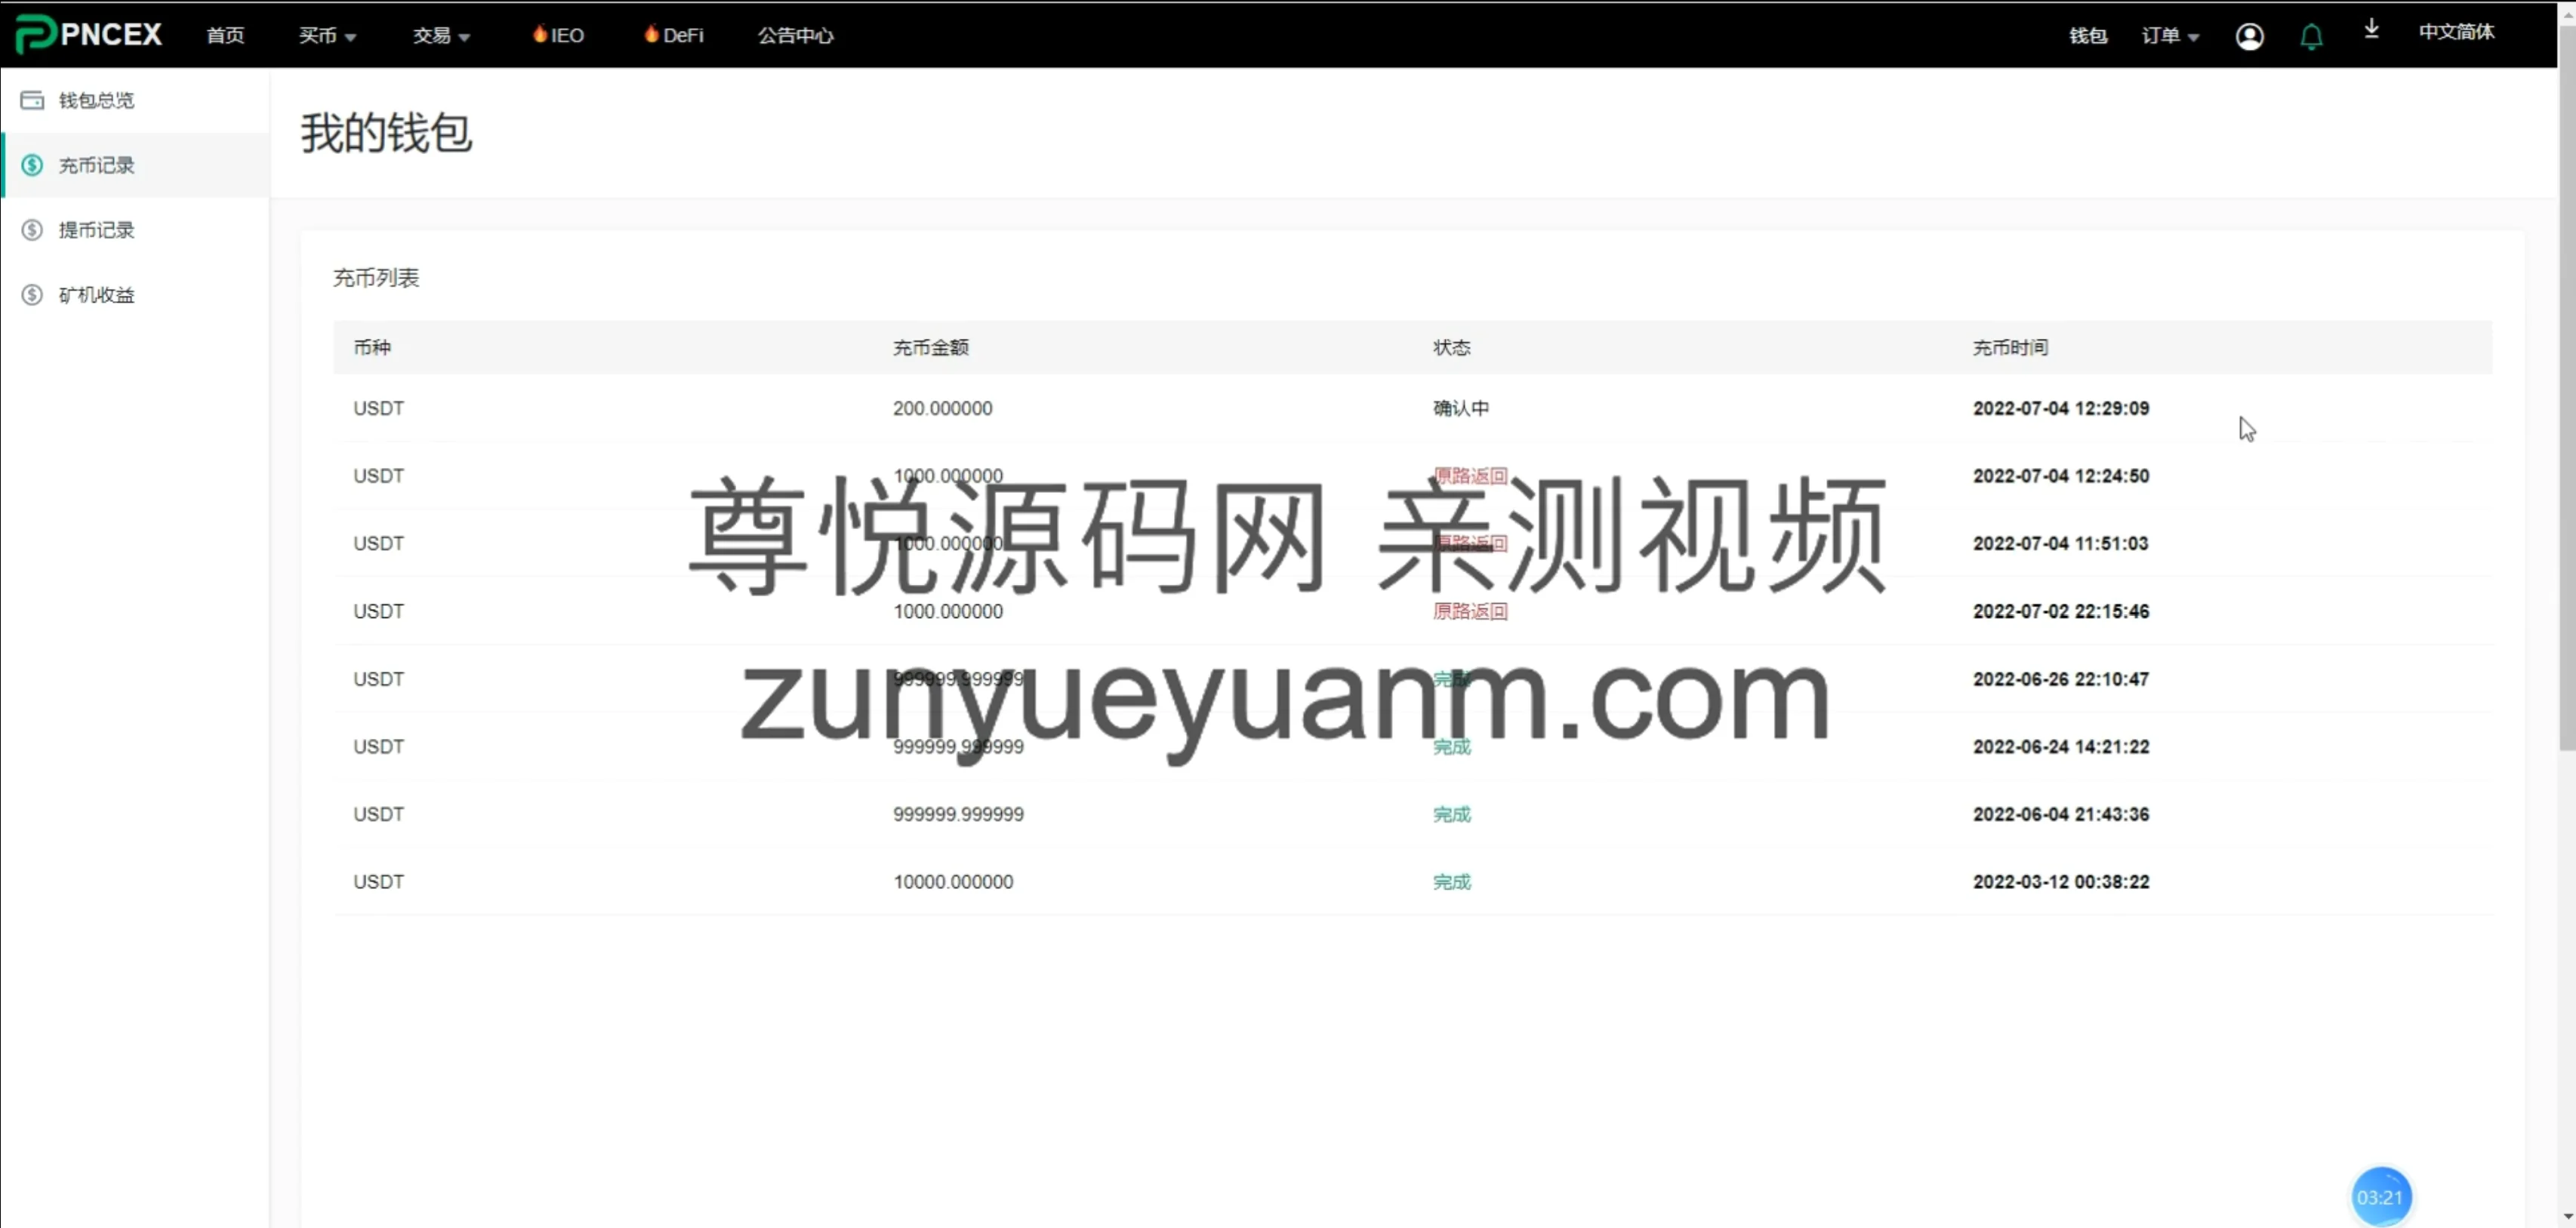Expand the 交易 dropdown menu
Viewport: 2576px width, 1228px height.
441,35
